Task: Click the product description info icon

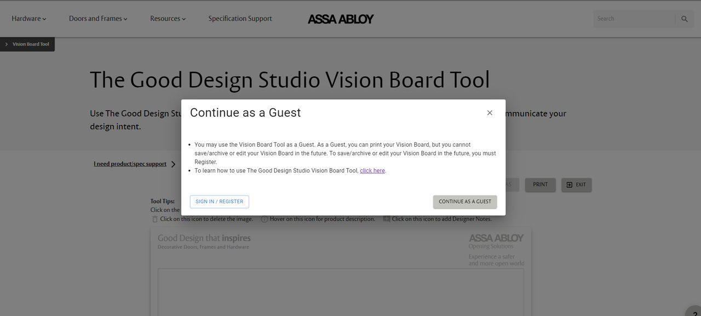Action: [265, 219]
